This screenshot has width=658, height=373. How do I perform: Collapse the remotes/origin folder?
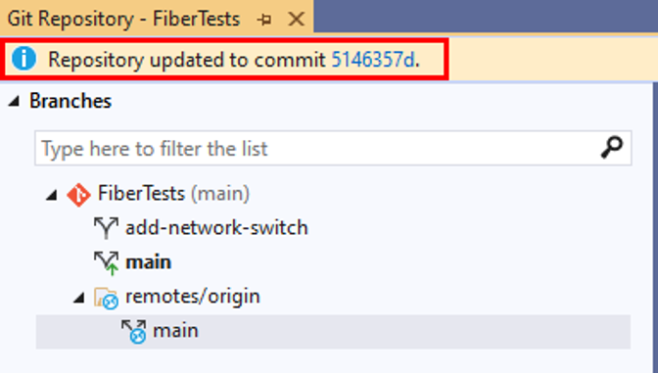pos(79,298)
